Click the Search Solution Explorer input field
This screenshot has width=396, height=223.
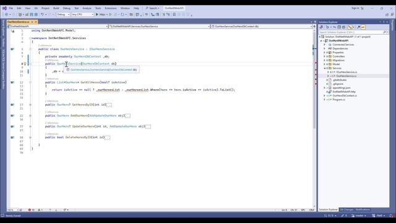351,32
